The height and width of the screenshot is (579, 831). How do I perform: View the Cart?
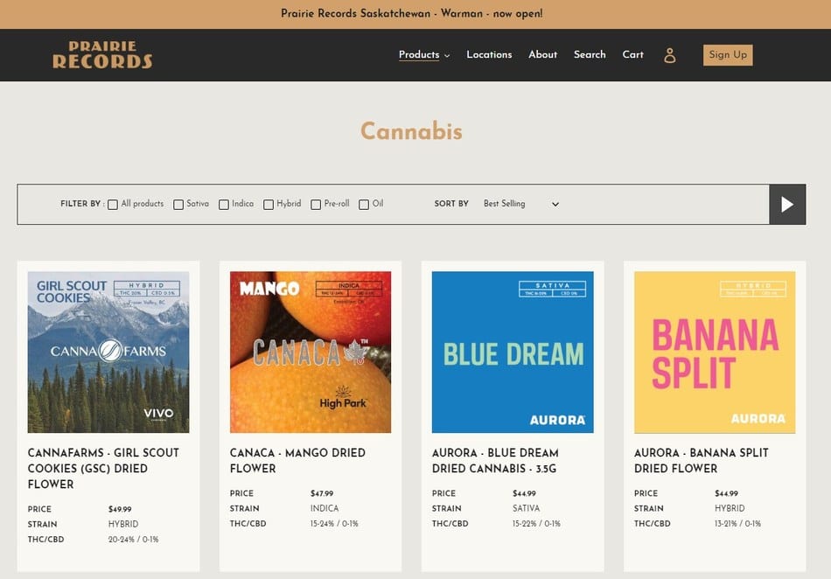tap(632, 54)
